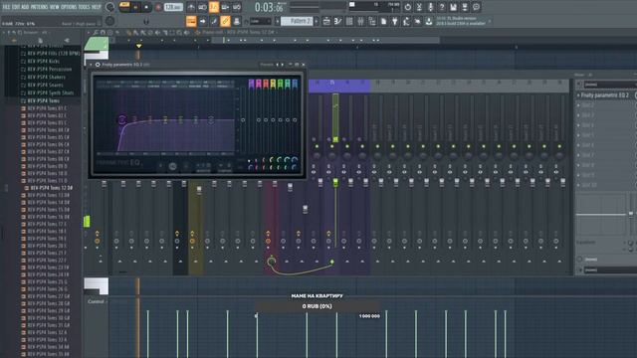Viewport: 637px width, 358px height.
Task: Click the Render export icon
Action: [x=465, y=7]
